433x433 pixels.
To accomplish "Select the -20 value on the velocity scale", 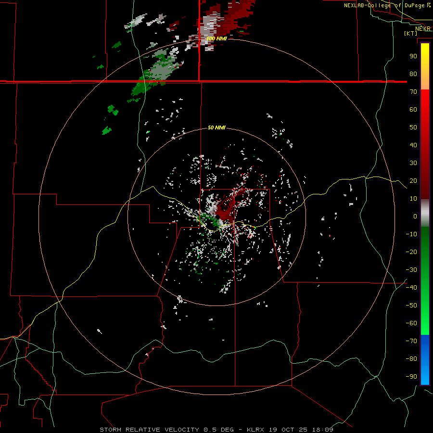I will pyautogui.click(x=411, y=252).
